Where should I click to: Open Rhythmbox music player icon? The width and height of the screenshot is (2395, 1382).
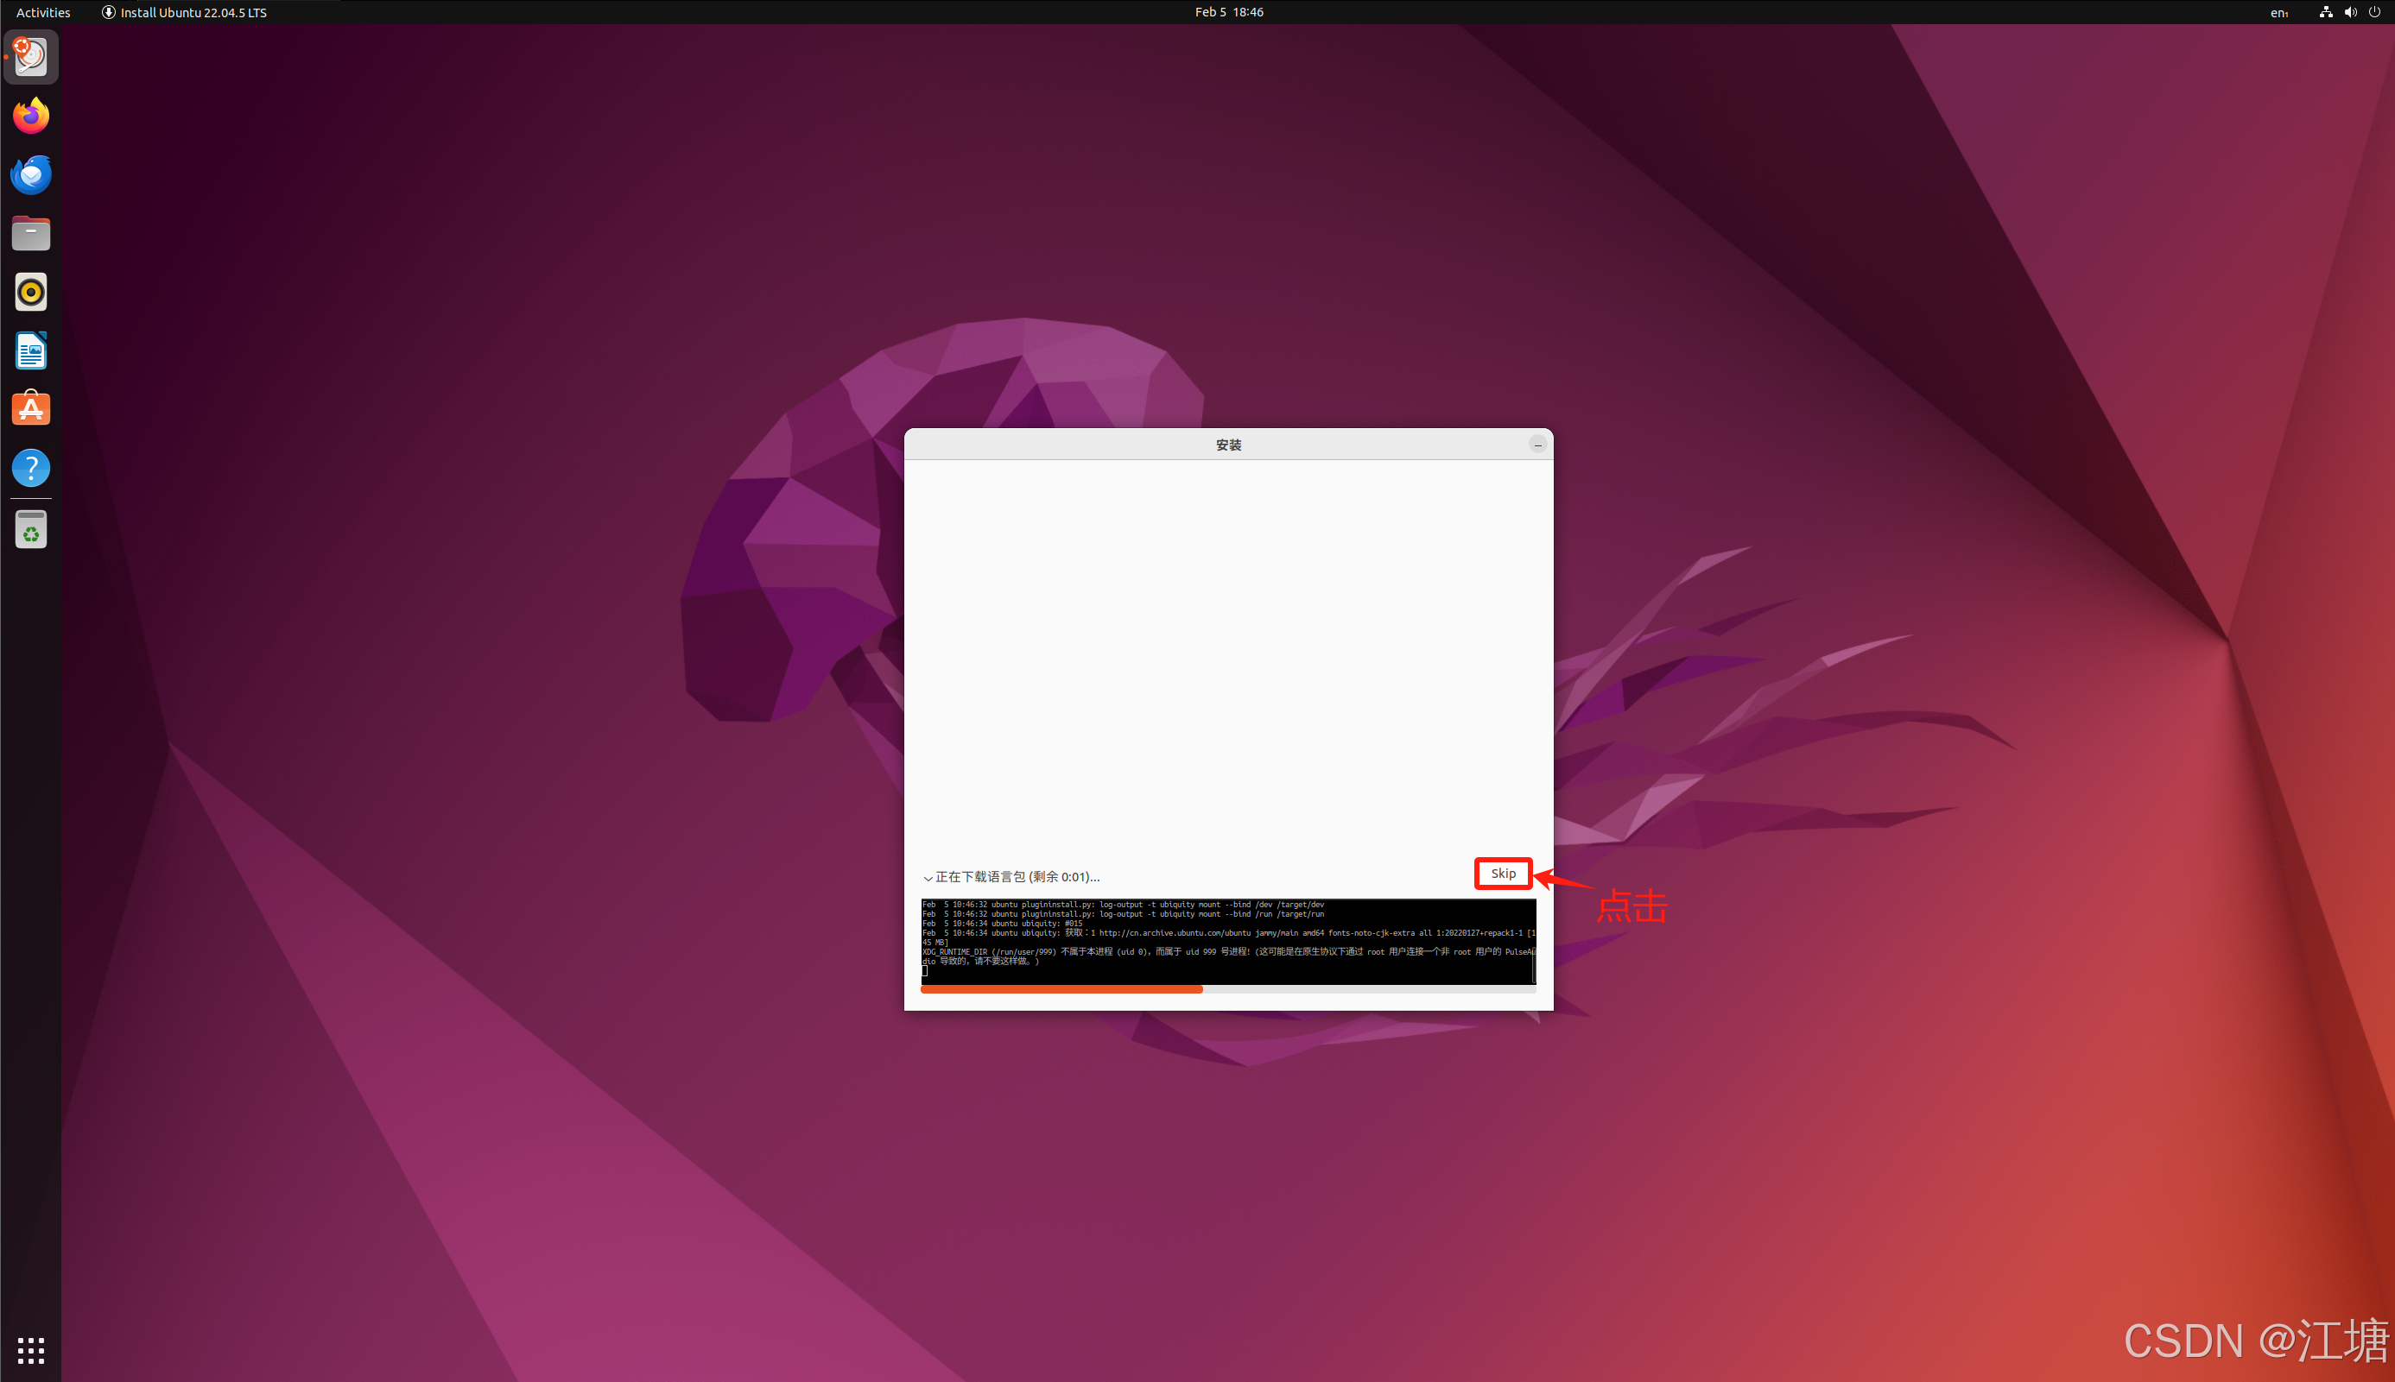click(30, 293)
